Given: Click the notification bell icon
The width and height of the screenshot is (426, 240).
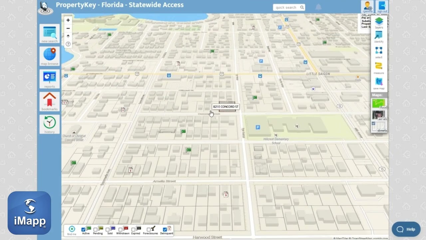Looking at the screenshot, I should pyautogui.click(x=319, y=7).
